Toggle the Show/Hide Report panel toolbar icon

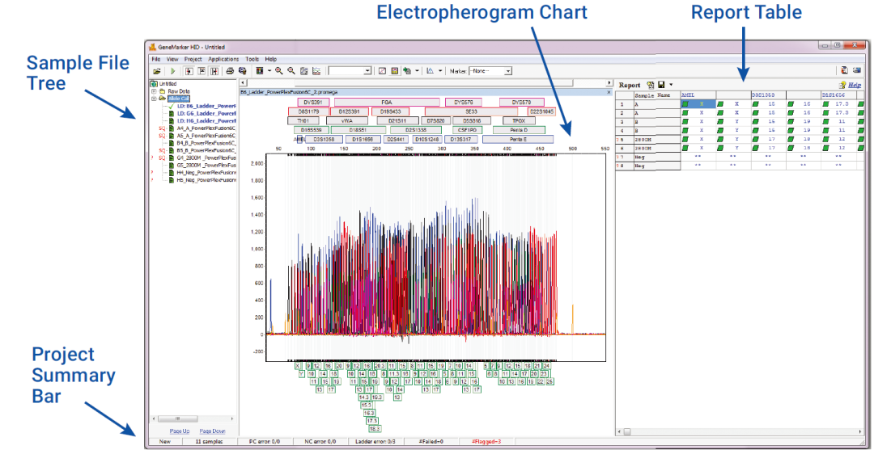[214, 71]
